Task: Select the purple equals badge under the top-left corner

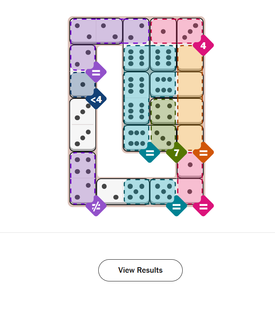Action: coord(96,72)
